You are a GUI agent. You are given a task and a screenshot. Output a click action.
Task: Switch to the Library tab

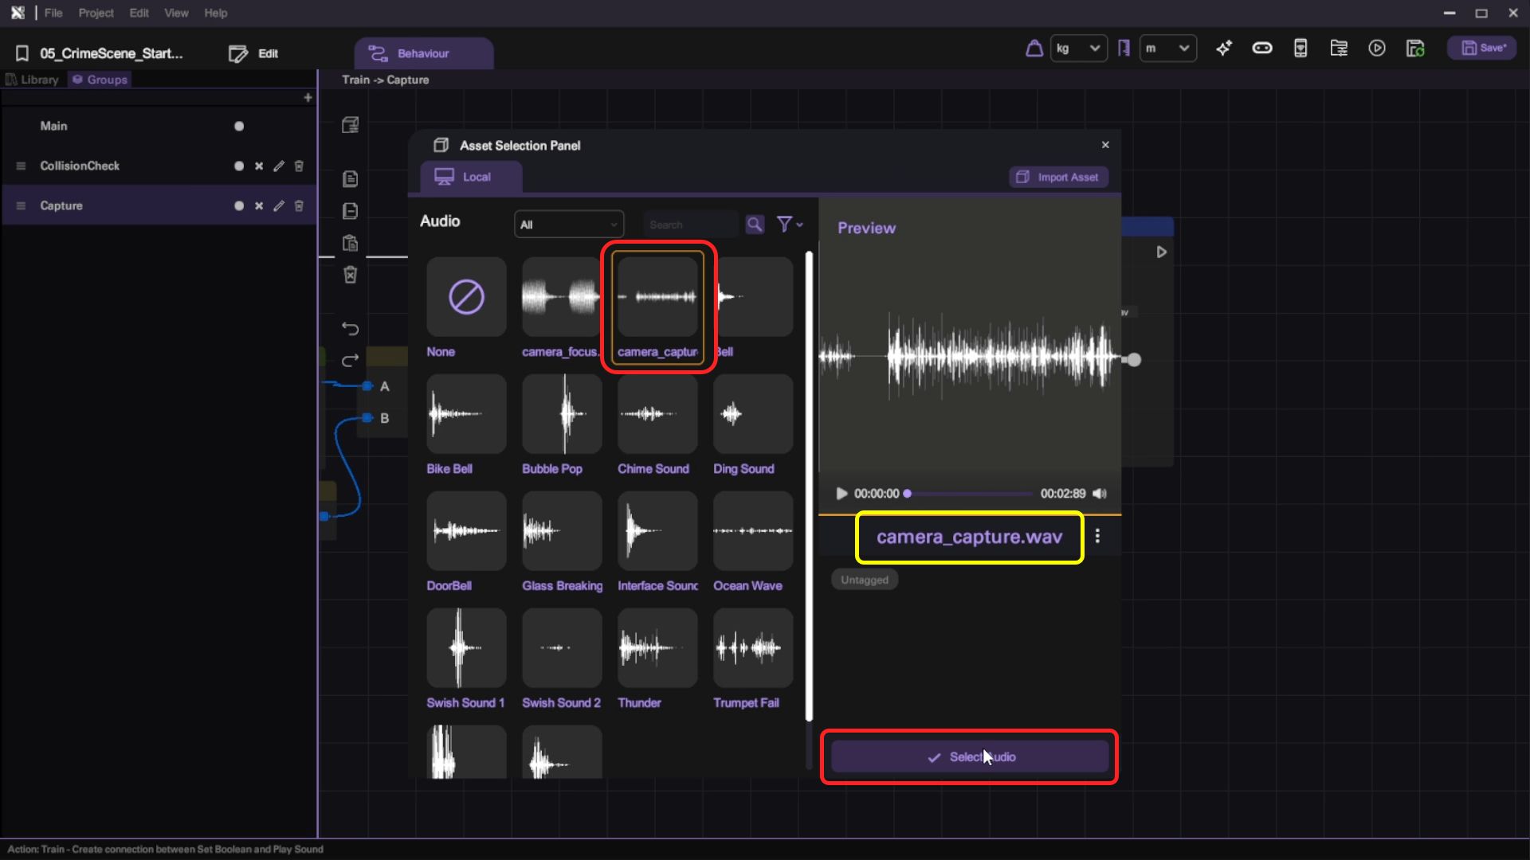pos(33,80)
